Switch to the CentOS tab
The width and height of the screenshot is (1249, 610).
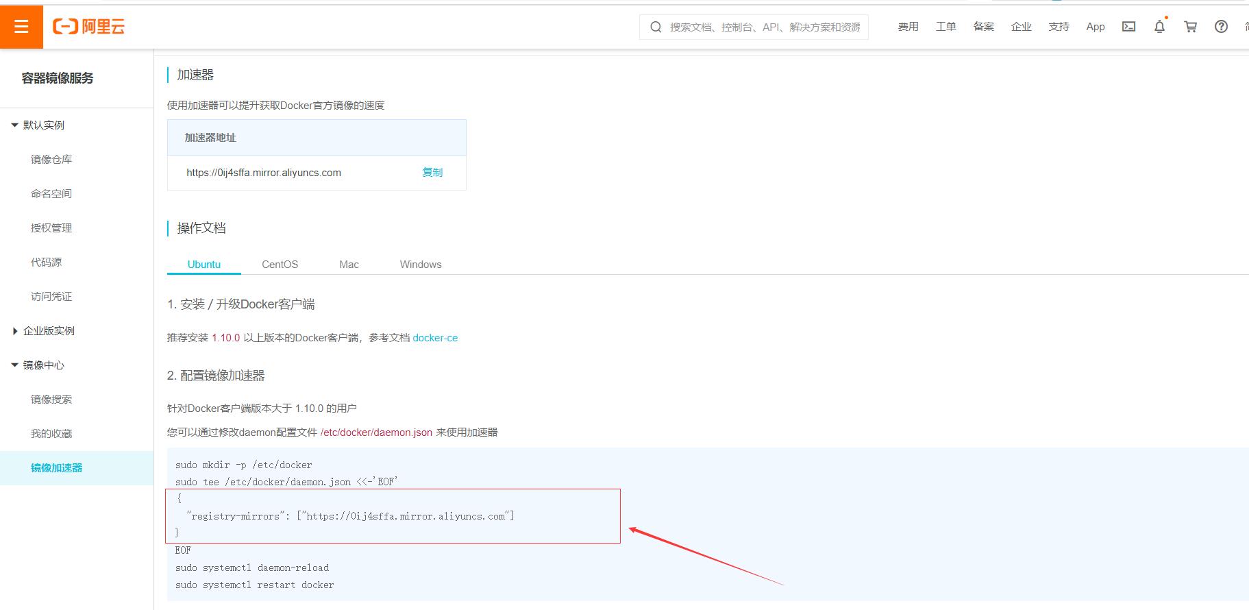280,264
